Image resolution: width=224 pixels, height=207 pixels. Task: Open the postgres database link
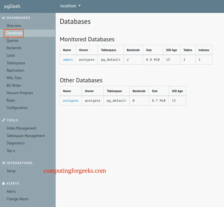click(71, 101)
